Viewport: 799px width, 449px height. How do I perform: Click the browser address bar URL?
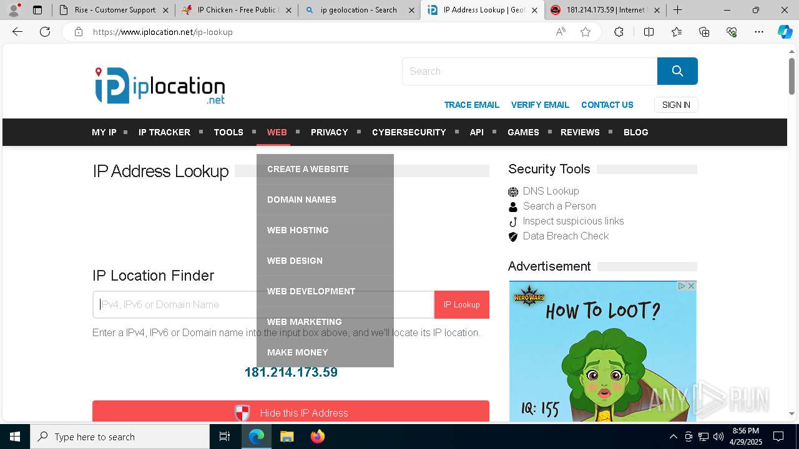[163, 32]
